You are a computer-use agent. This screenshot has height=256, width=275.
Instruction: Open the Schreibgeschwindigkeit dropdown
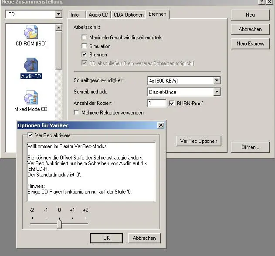click(217, 81)
